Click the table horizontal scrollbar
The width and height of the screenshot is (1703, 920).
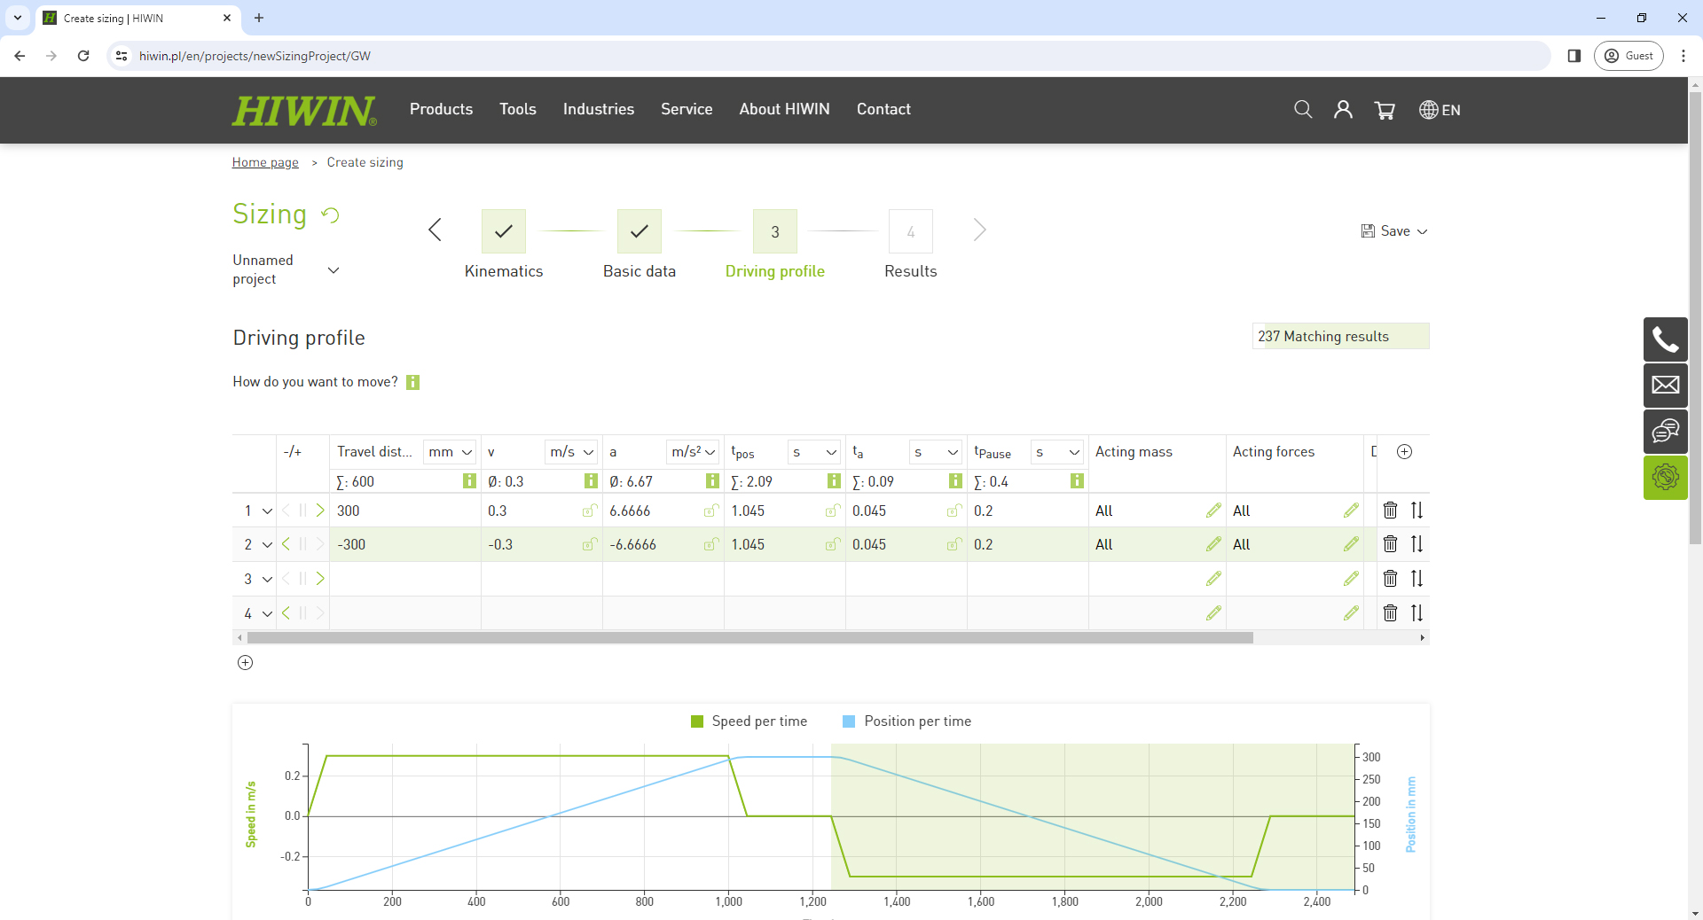pos(749,638)
